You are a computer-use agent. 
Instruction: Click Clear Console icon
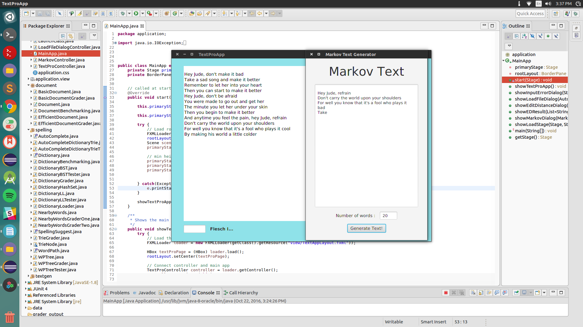click(x=473, y=292)
